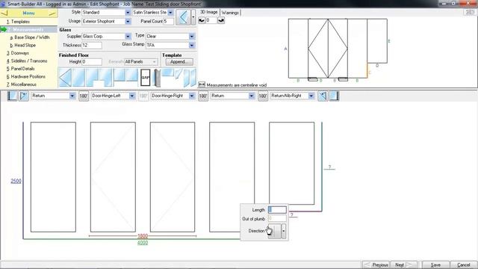Click the Out of plumb field

point(277,219)
